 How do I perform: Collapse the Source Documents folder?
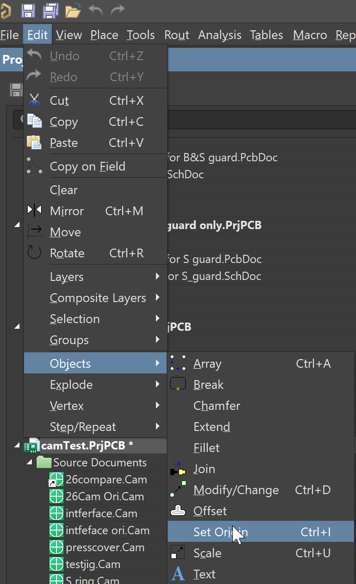[x=30, y=463]
